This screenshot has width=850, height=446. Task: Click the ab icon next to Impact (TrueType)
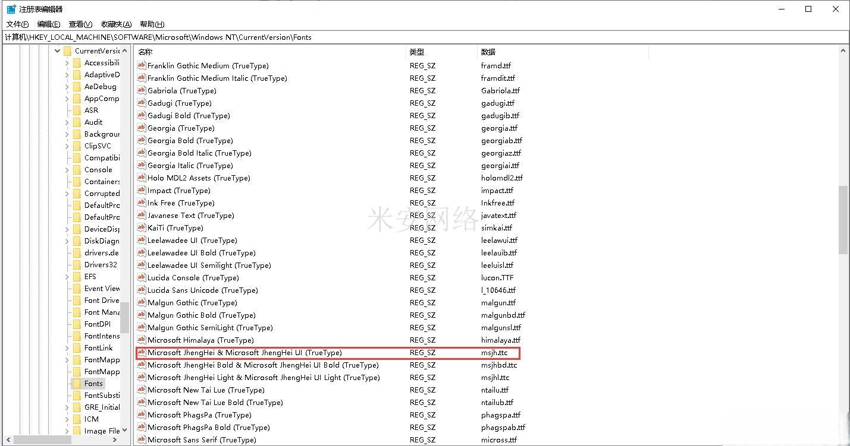142,190
